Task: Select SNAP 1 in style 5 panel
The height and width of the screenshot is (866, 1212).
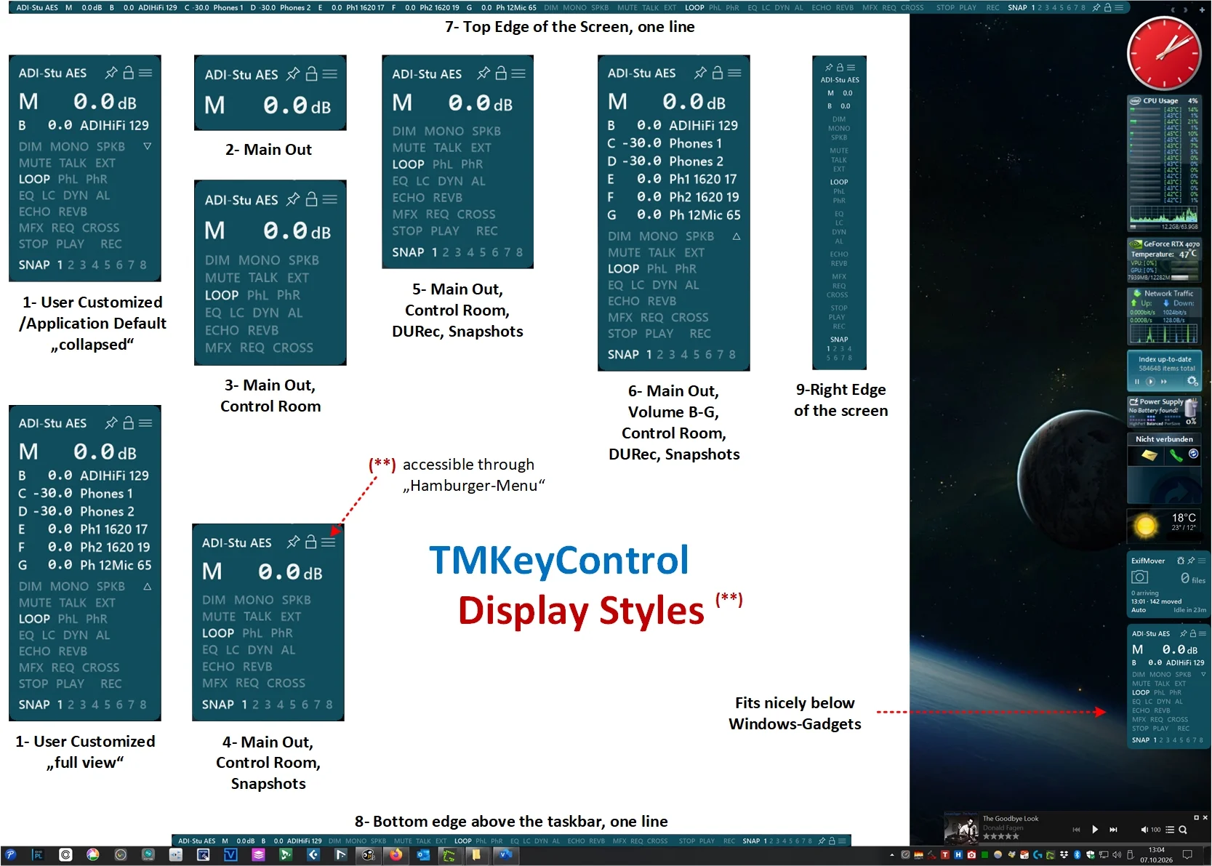Action: (x=435, y=252)
